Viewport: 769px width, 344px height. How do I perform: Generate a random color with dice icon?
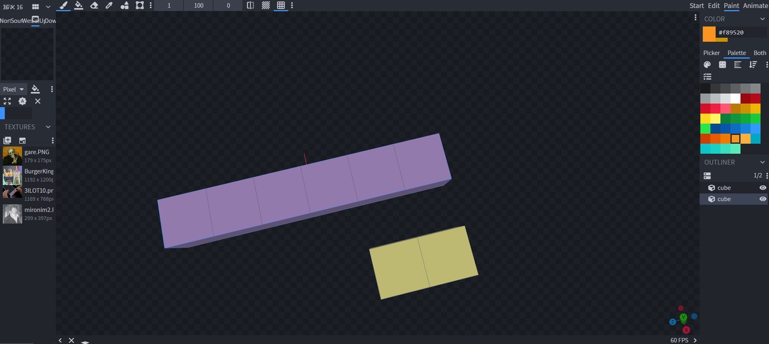pyautogui.click(x=723, y=65)
